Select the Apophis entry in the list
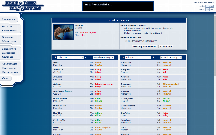The image size is (216, 135). tap(126, 70)
